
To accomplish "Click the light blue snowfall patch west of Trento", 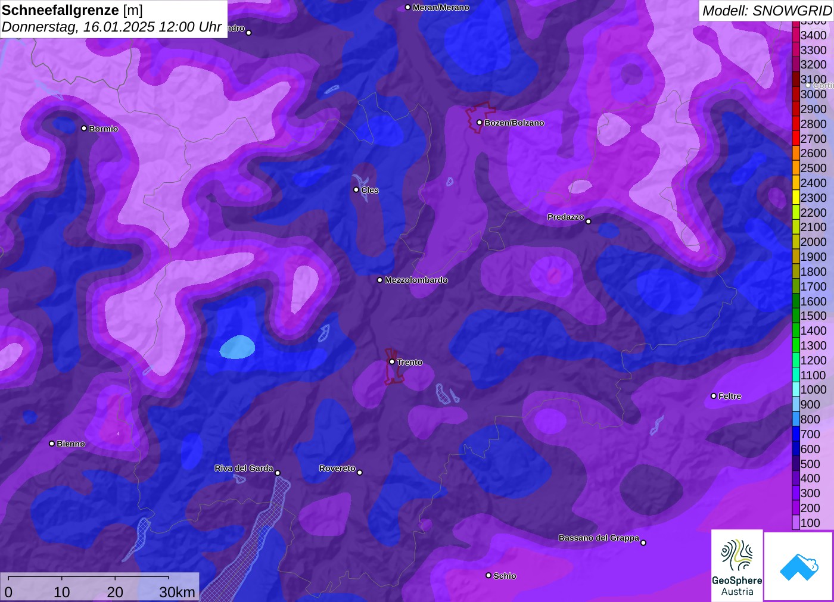I will (x=237, y=347).
